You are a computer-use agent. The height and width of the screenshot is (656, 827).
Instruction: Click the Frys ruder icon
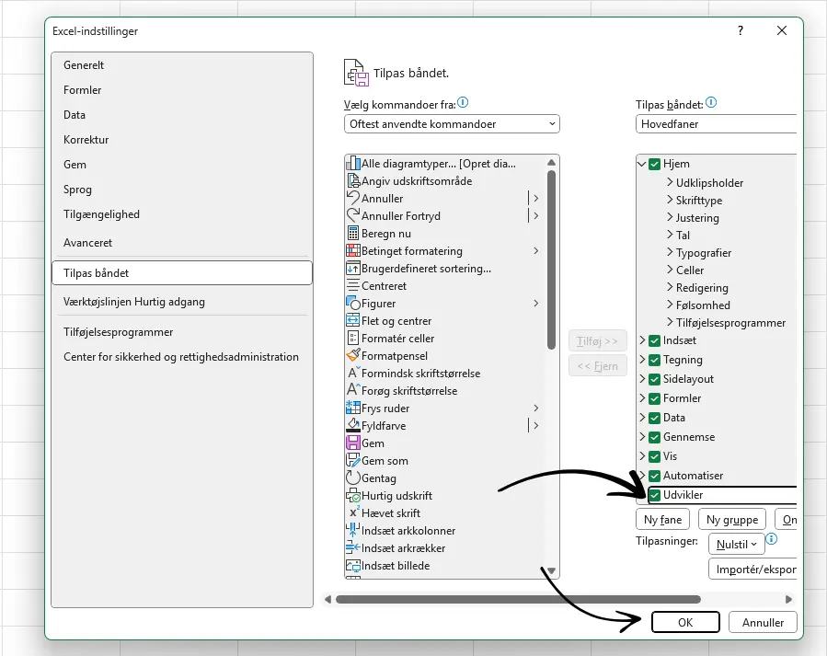click(352, 409)
